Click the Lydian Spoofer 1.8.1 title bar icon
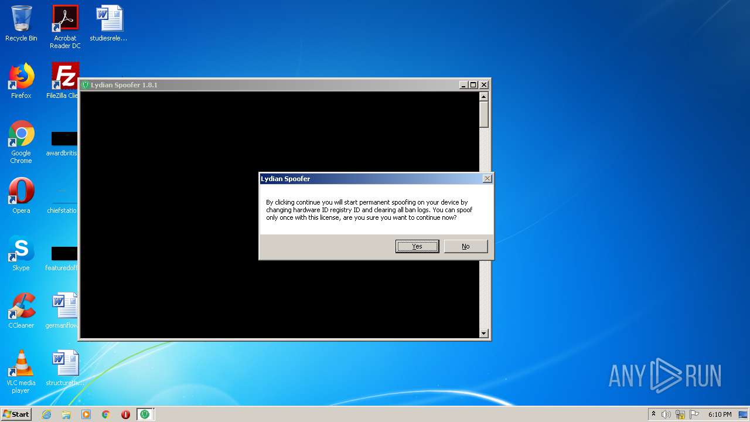 click(x=85, y=85)
